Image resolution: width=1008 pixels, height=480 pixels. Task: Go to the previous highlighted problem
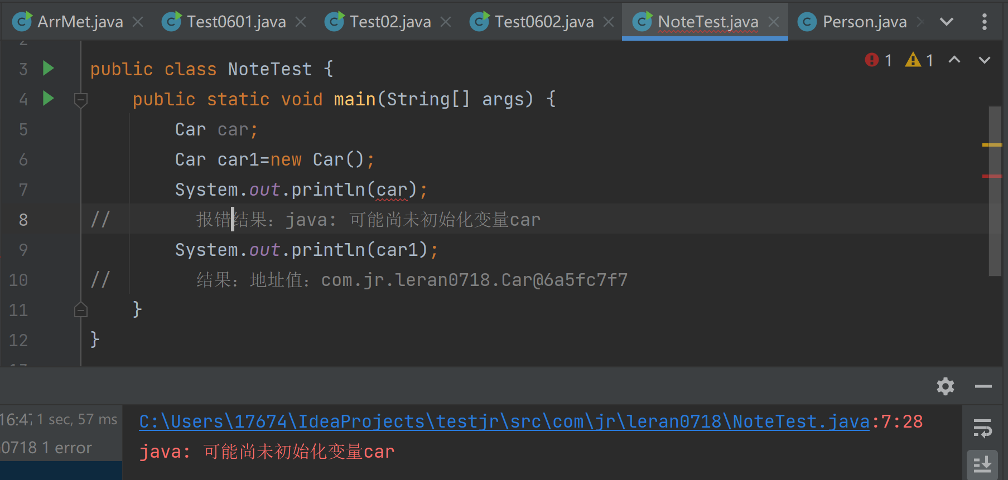(954, 60)
